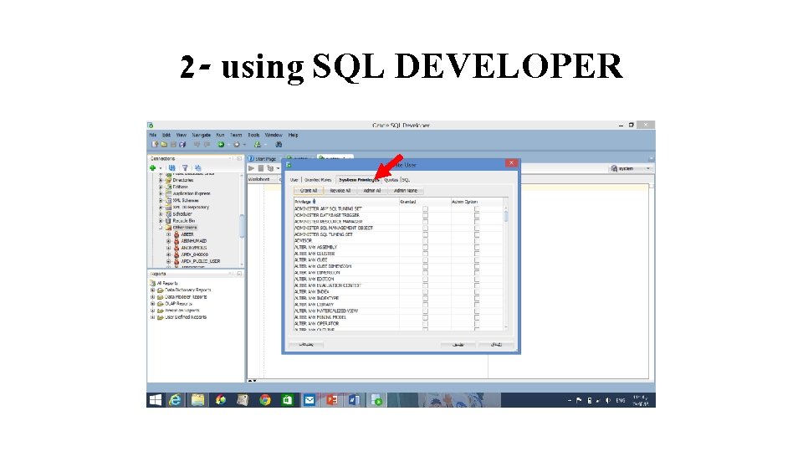Check Admin Option for ALTER ANY OPERATOR
The image size is (803, 452).
pos(477,323)
